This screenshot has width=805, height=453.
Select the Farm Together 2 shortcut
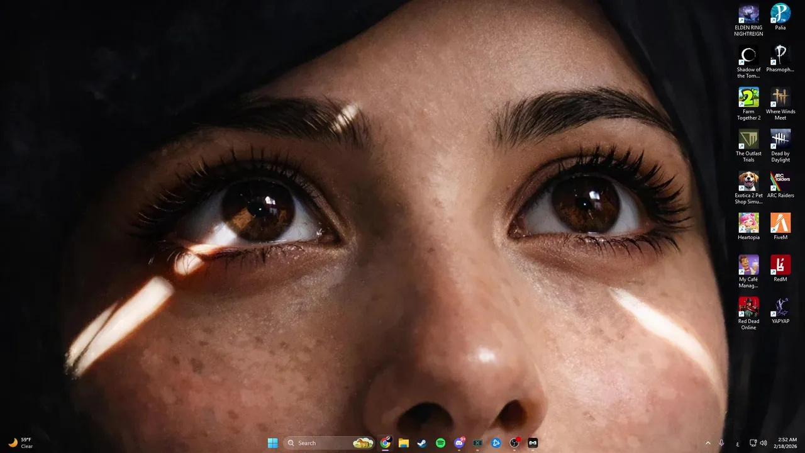click(x=748, y=104)
